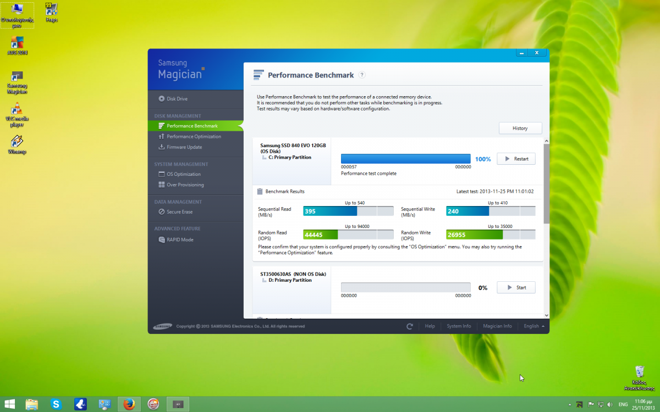Open Samsung Magician desktop shortcut
Screen dimensions: 660x412
coord(18,82)
